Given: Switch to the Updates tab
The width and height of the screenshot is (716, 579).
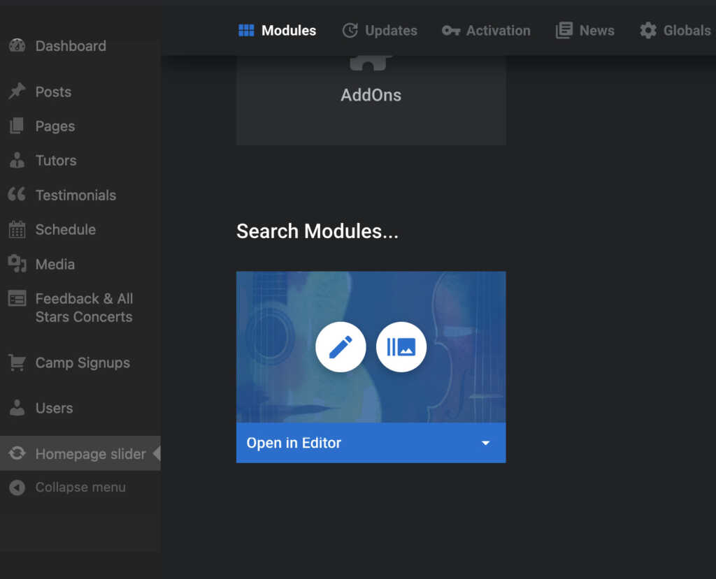Looking at the screenshot, I should tap(380, 31).
